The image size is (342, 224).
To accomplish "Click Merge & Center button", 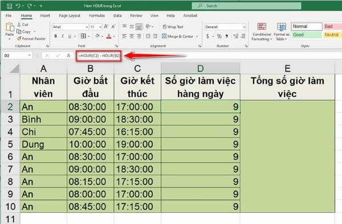I will point(178,36).
